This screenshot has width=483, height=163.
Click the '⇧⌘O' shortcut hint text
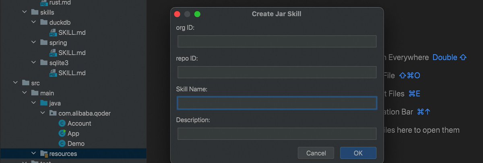[410, 75]
